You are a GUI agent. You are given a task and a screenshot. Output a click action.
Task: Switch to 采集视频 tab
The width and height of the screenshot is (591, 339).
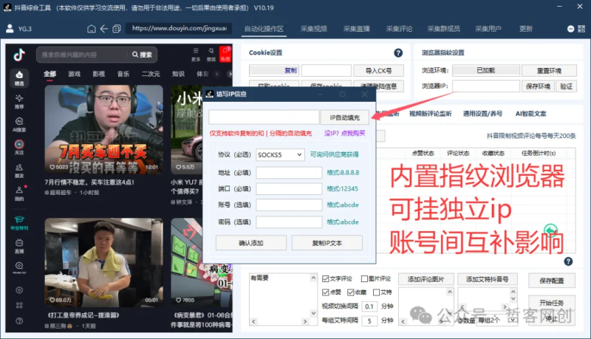point(313,29)
